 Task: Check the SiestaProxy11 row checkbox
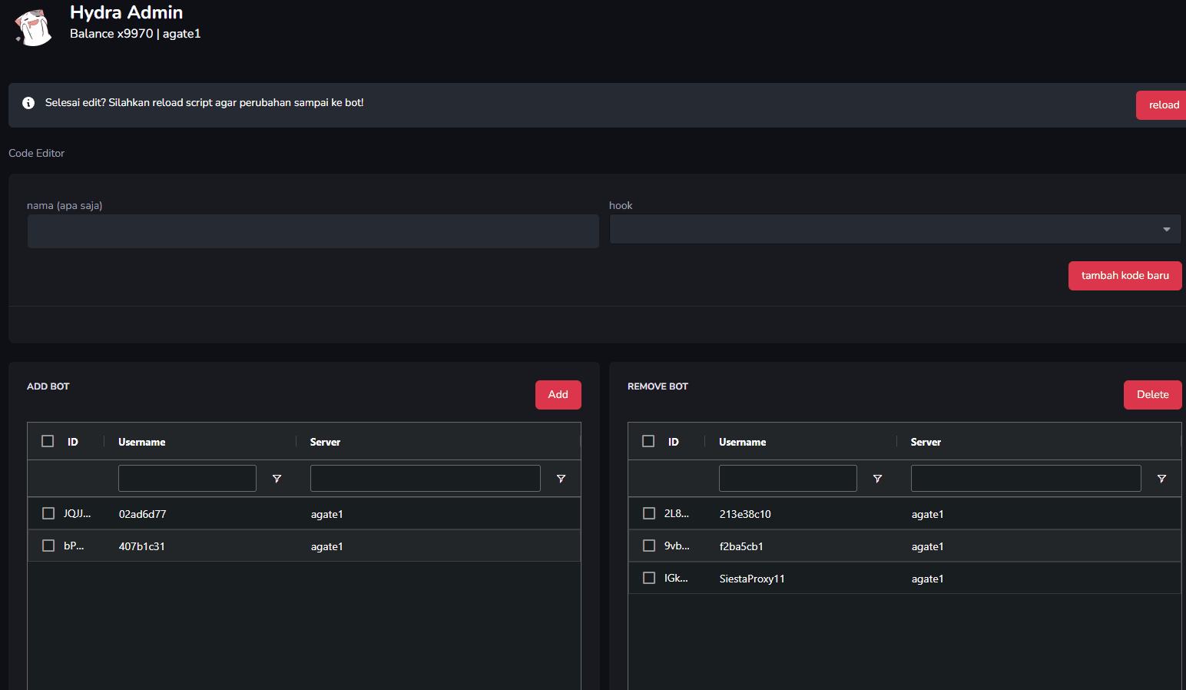point(649,578)
